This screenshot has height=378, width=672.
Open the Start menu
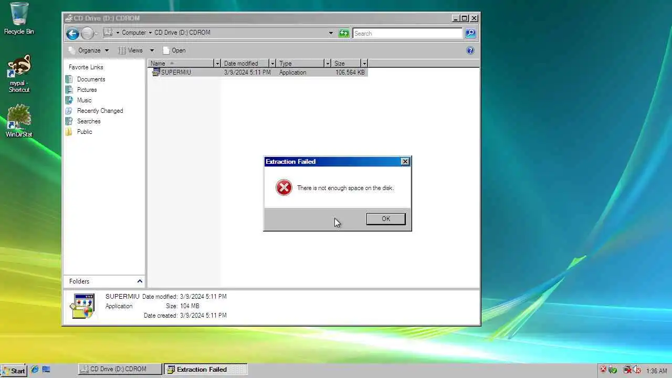(14, 370)
